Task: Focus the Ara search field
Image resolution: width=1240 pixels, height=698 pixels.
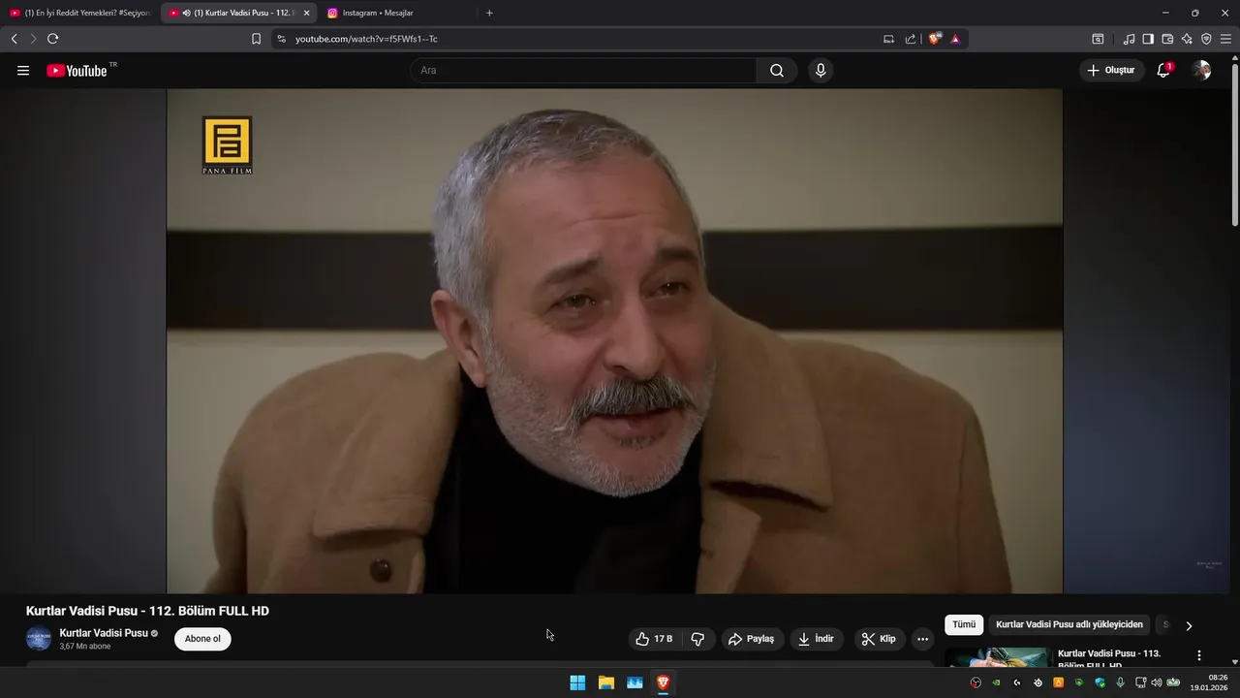Action: click(583, 71)
